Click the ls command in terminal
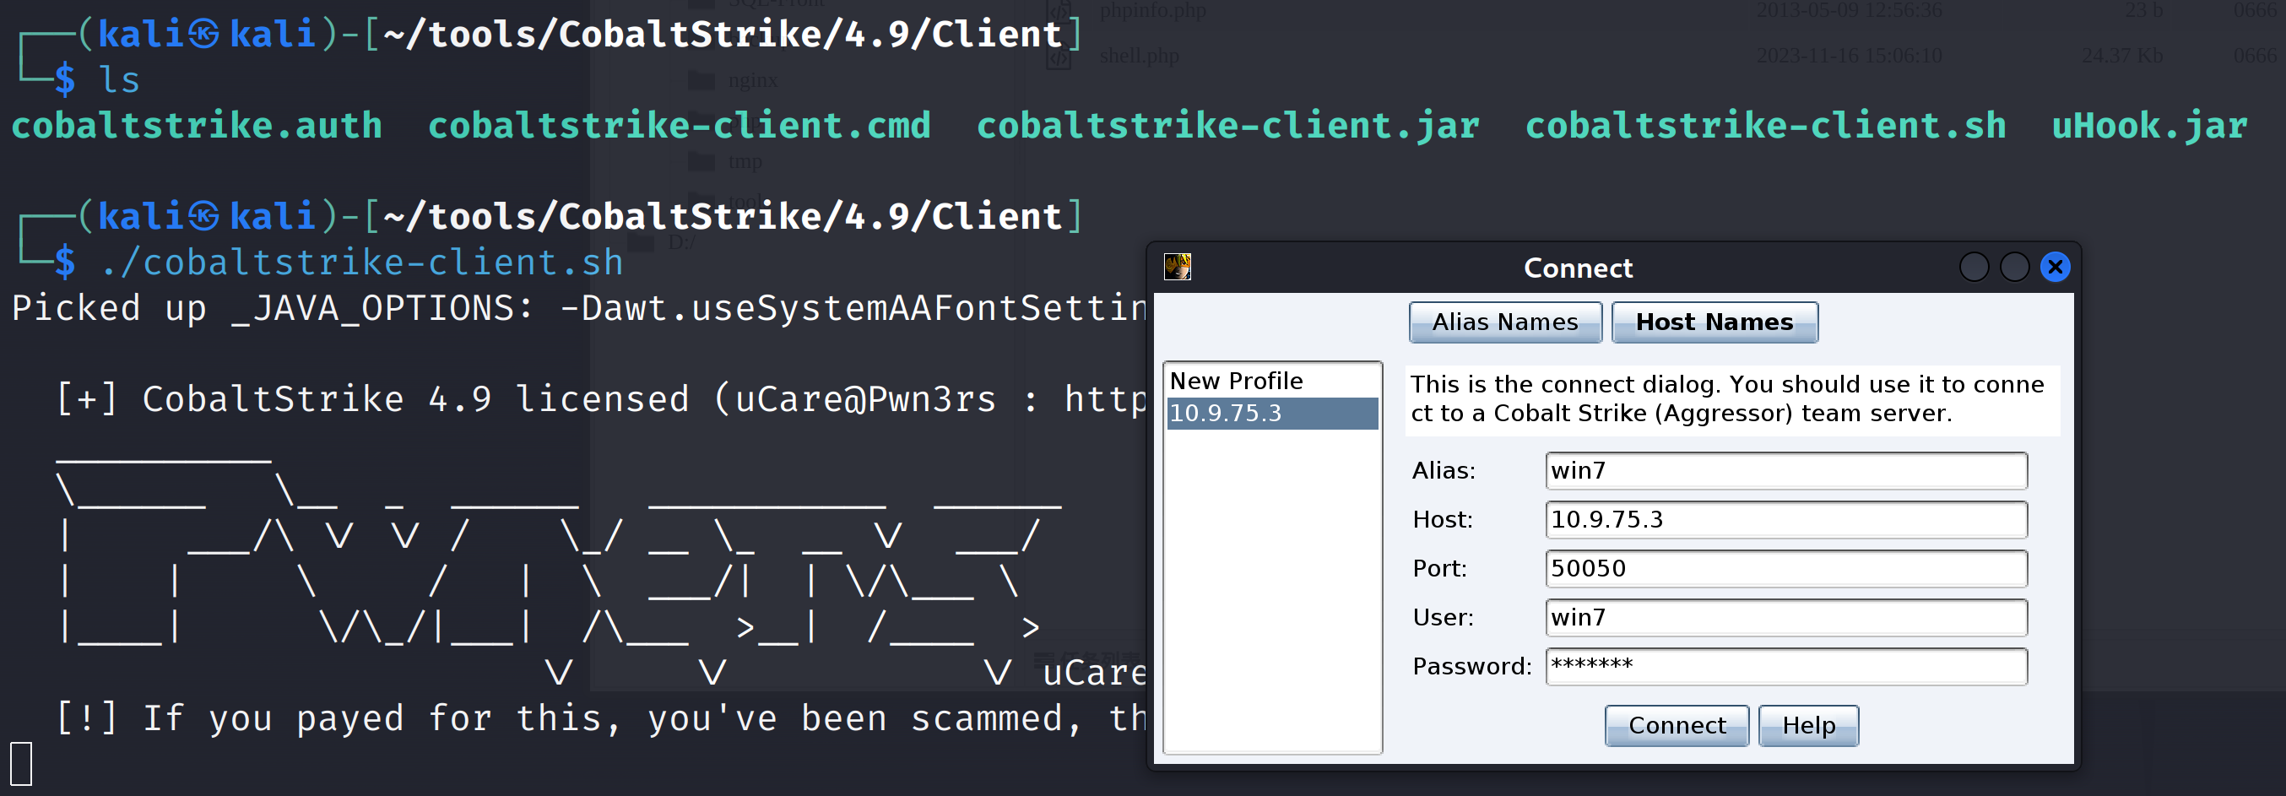The width and height of the screenshot is (2286, 796). (x=119, y=81)
